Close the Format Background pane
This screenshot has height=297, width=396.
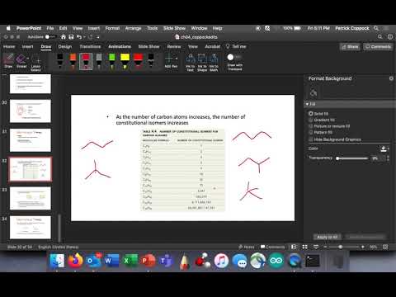click(391, 78)
